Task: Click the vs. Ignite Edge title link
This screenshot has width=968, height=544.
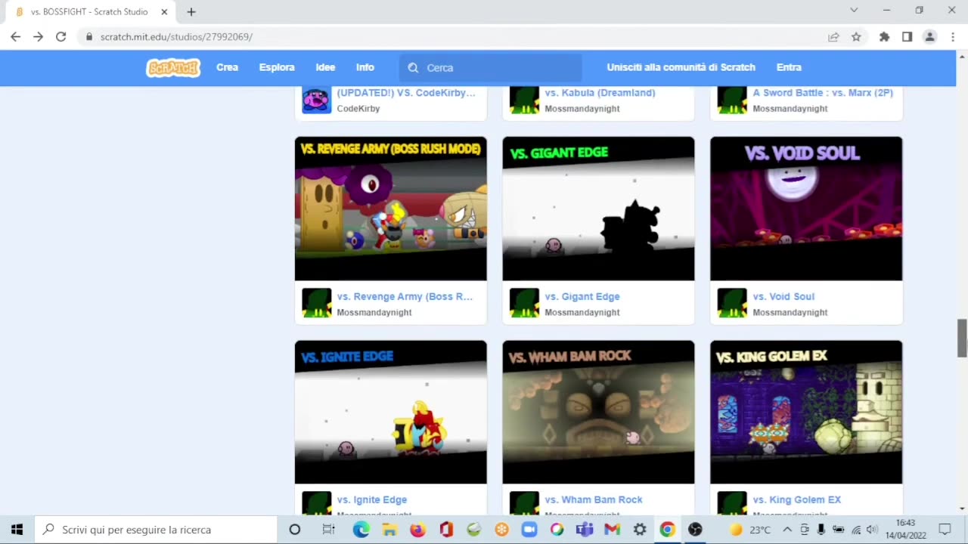Action: pos(371,500)
